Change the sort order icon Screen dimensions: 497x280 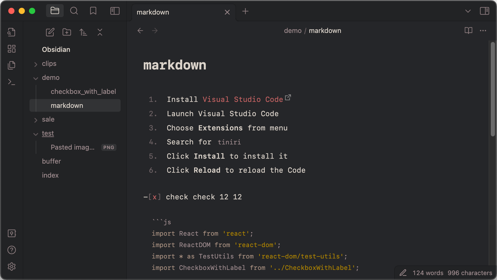click(x=83, y=32)
